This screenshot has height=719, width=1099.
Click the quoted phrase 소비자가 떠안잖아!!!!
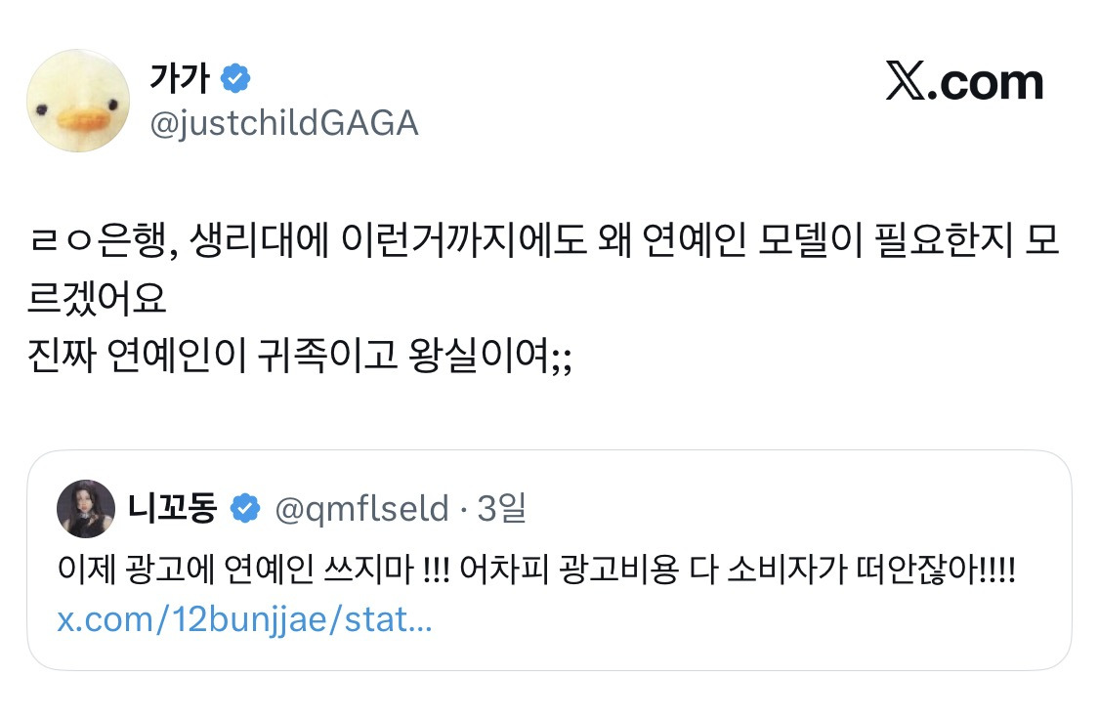(x=872, y=567)
